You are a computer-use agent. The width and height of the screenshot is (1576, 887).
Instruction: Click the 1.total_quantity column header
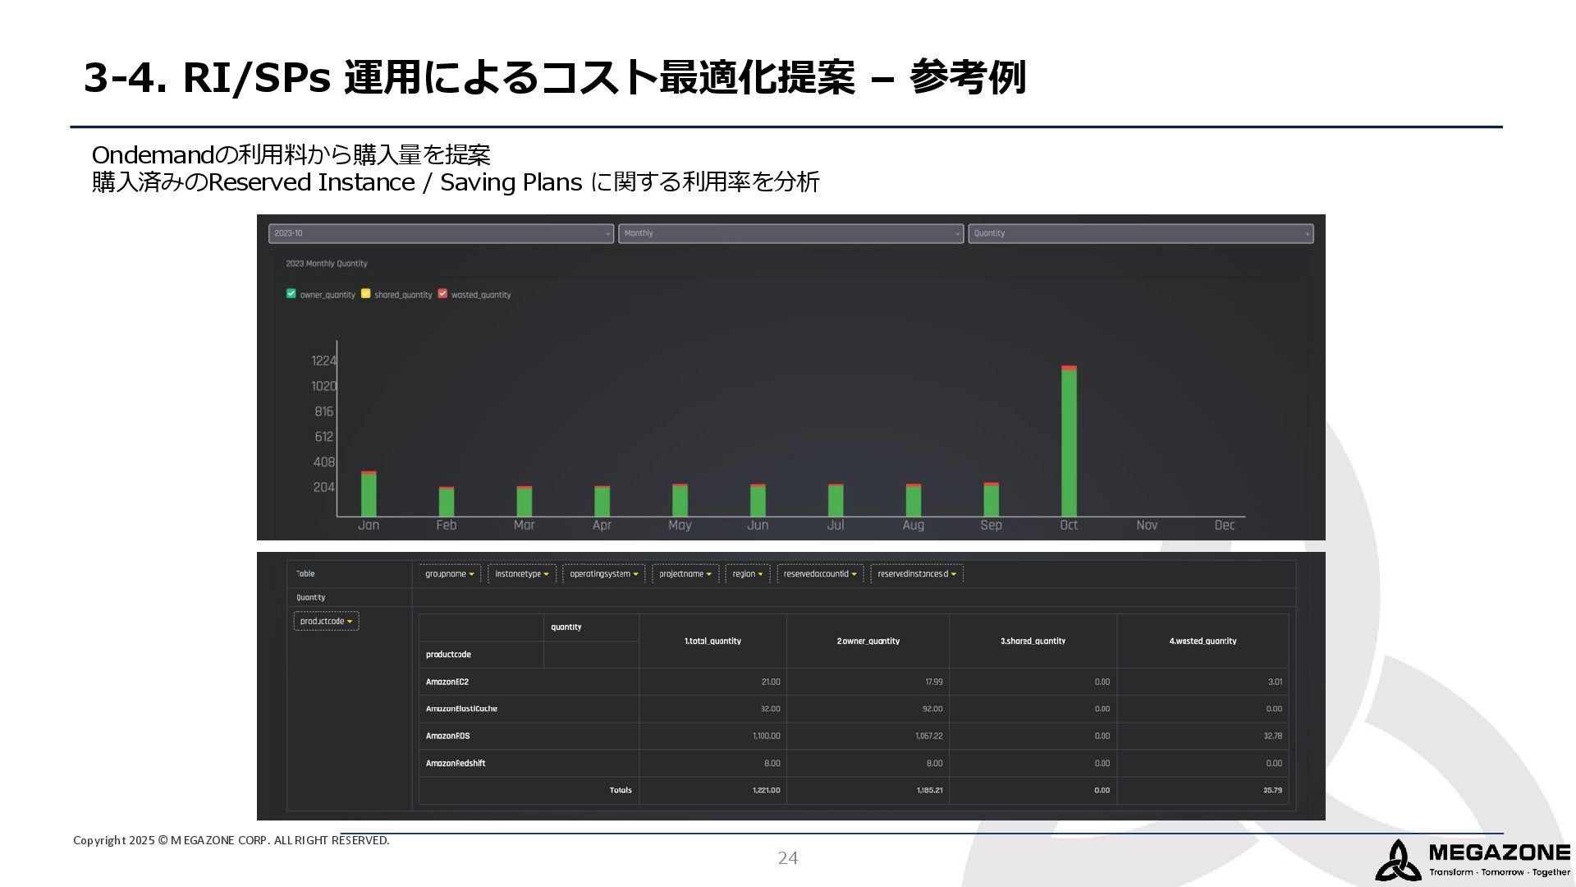pyautogui.click(x=712, y=641)
